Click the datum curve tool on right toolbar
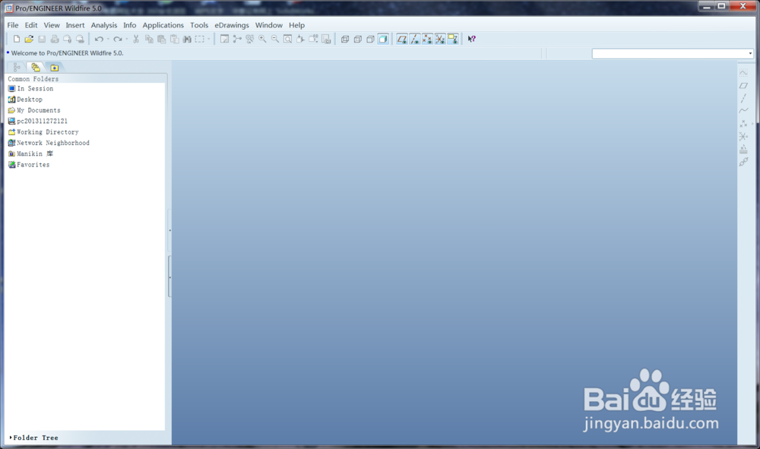760x449 pixels. point(743,110)
